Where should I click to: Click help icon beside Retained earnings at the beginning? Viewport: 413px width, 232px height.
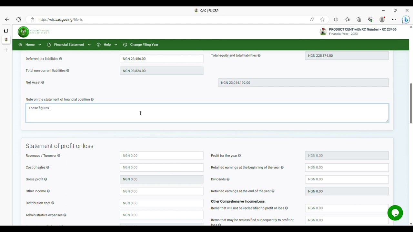pyautogui.click(x=282, y=168)
